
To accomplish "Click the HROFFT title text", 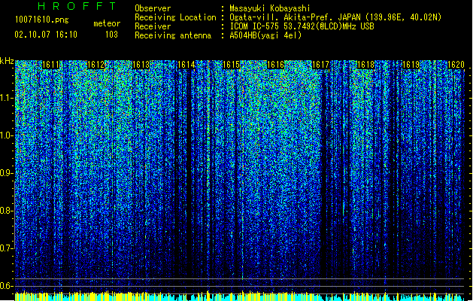I will (77, 6).
